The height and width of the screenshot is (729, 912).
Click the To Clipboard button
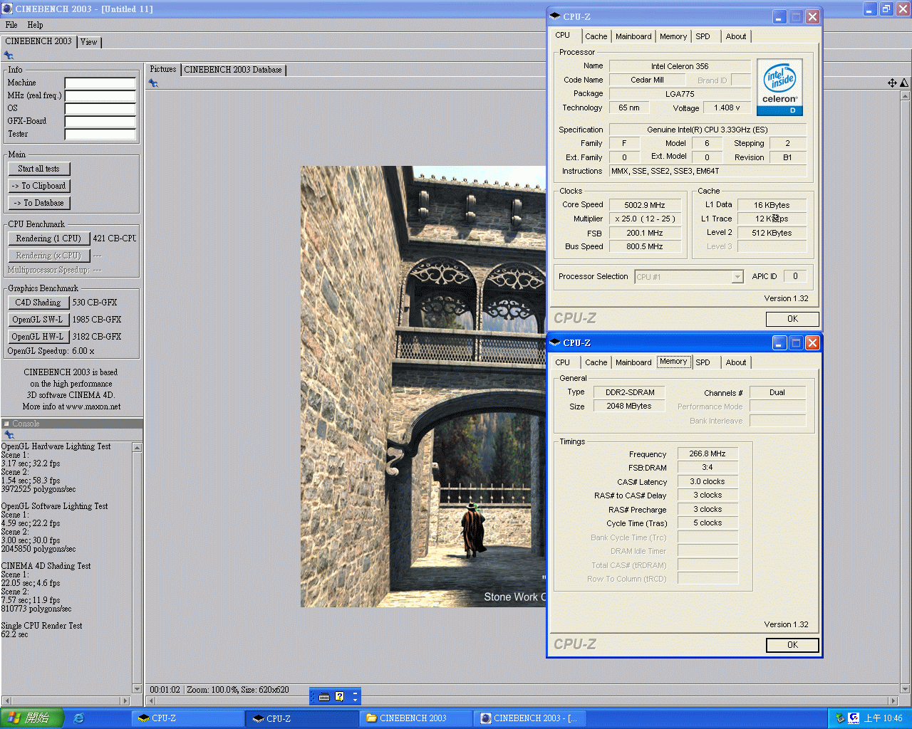pyautogui.click(x=39, y=186)
